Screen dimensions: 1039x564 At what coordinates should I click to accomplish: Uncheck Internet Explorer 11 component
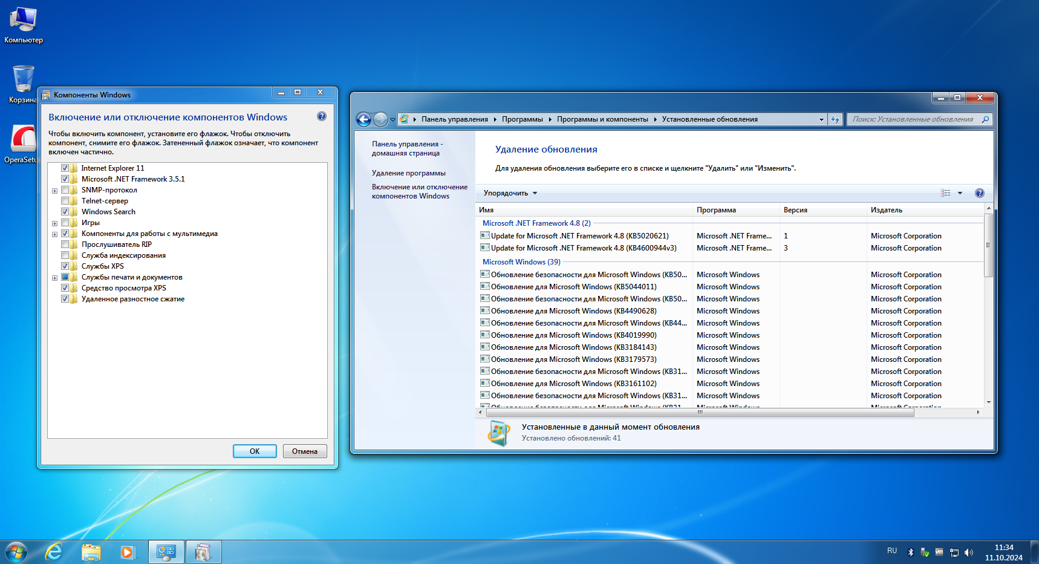(x=65, y=168)
